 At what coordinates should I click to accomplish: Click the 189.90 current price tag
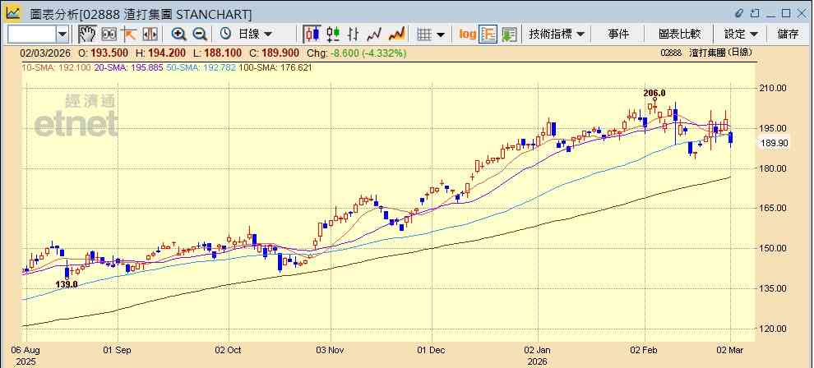pos(775,143)
